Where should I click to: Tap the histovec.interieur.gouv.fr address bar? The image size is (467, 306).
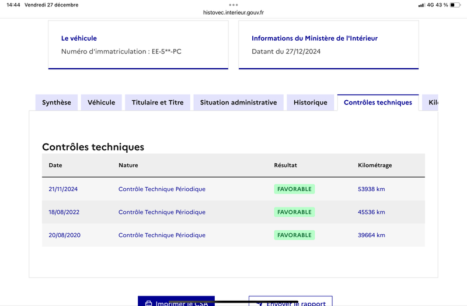(233, 12)
